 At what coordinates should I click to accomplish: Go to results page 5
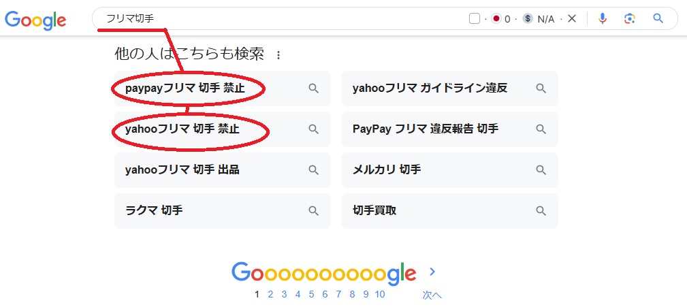(x=311, y=294)
